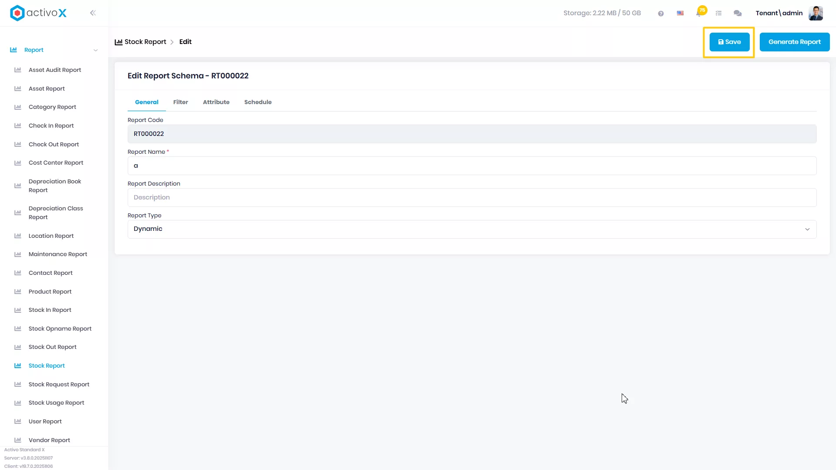This screenshot has width=836, height=470.
Task: Click the activoX logo
Action: [38, 13]
